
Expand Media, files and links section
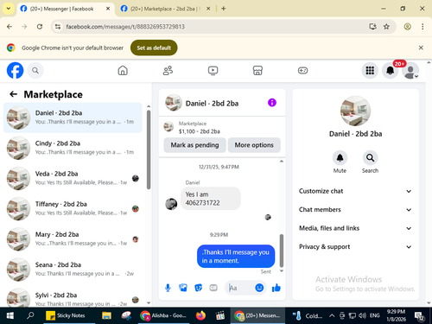(x=355, y=228)
